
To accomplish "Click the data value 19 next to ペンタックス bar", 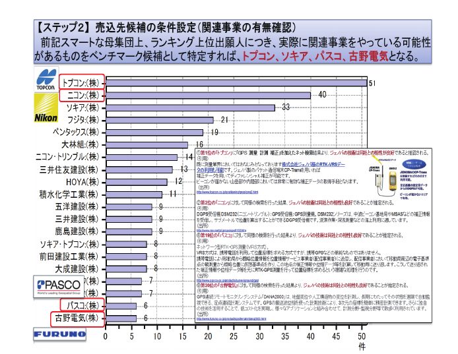I will [214, 133].
